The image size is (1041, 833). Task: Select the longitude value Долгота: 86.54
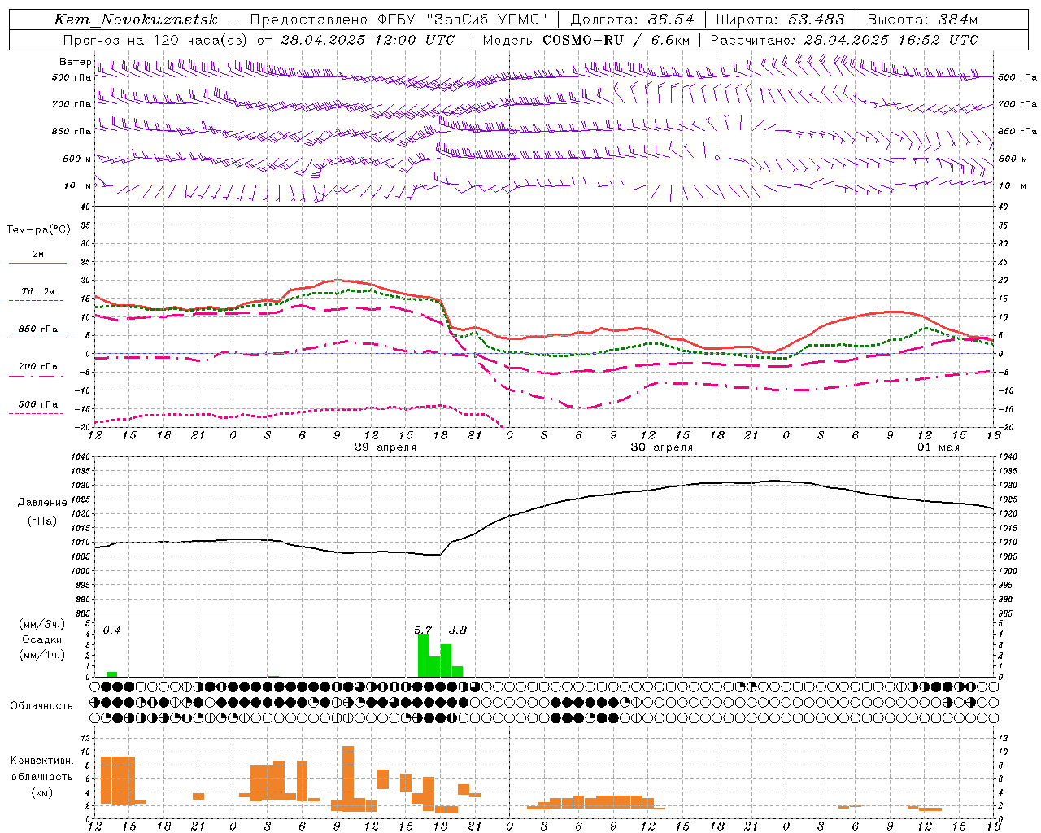(x=632, y=20)
